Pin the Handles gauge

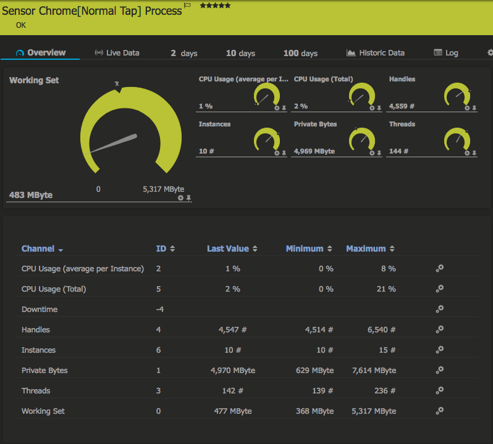pyautogui.click(x=474, y=108)
